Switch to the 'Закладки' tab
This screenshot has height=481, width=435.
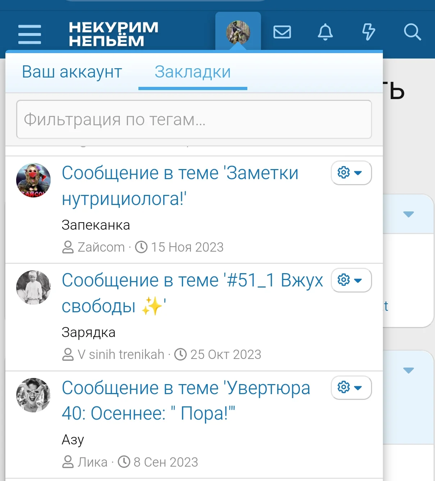click(192, 72)
